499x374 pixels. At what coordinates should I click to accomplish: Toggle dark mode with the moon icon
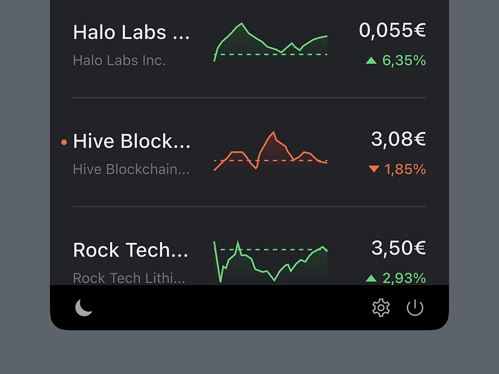point(84,308)
